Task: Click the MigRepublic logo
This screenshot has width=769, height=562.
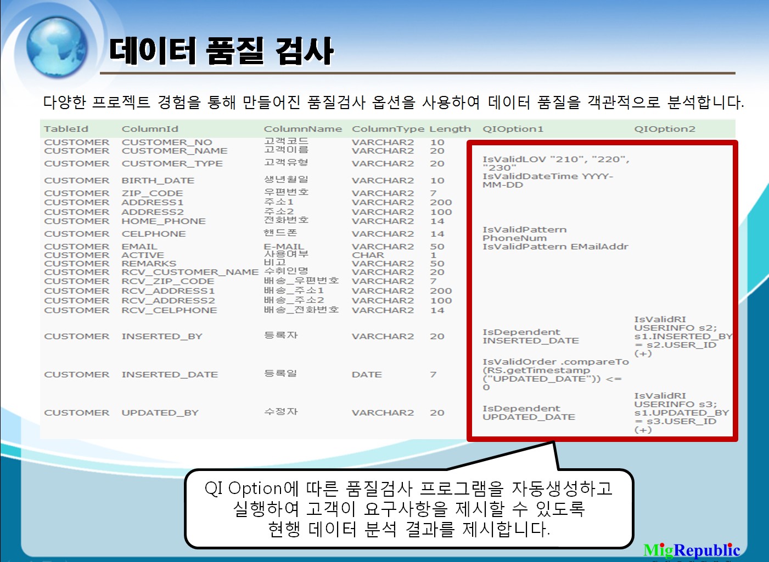Action: pos(692,550)
